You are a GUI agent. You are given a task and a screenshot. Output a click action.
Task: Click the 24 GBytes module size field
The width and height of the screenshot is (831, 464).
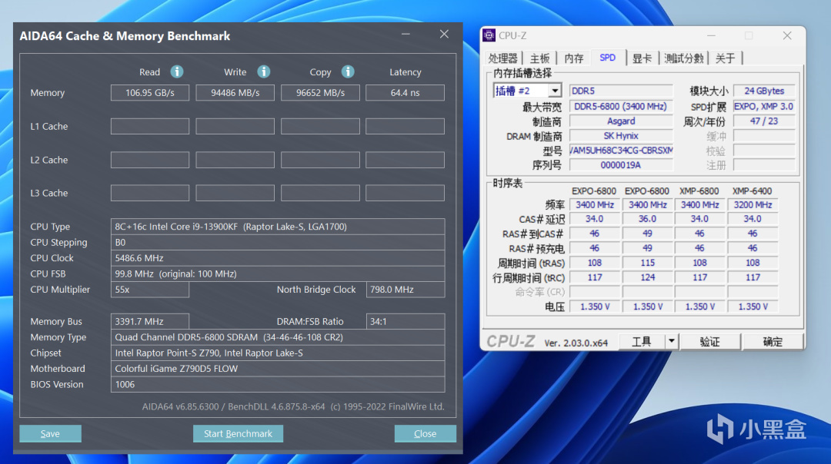click(764, 91)
